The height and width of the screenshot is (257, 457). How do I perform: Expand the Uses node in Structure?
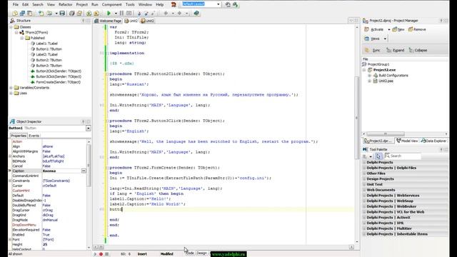11,94
